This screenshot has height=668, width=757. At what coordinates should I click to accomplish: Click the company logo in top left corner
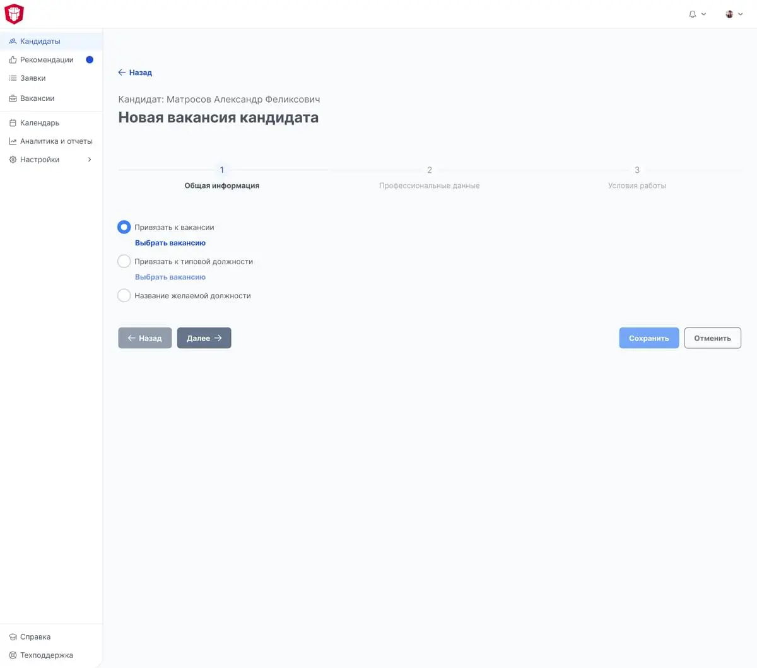click(x=14, y=14)
